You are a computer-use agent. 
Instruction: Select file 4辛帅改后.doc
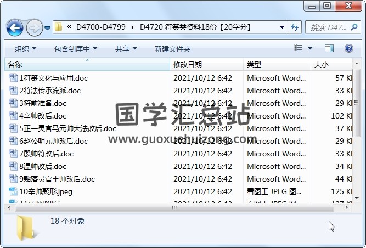click(43, 116)
